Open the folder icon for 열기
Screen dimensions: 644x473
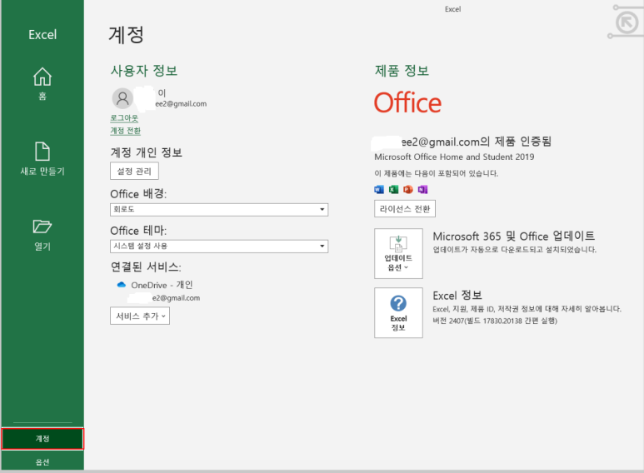(42, 227)
